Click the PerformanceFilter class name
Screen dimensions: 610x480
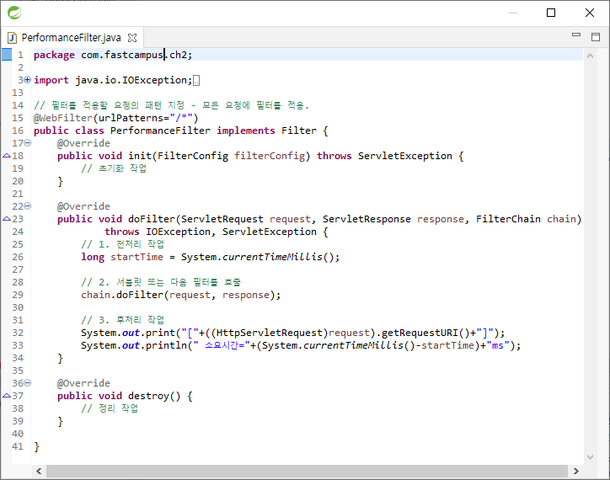160,131
